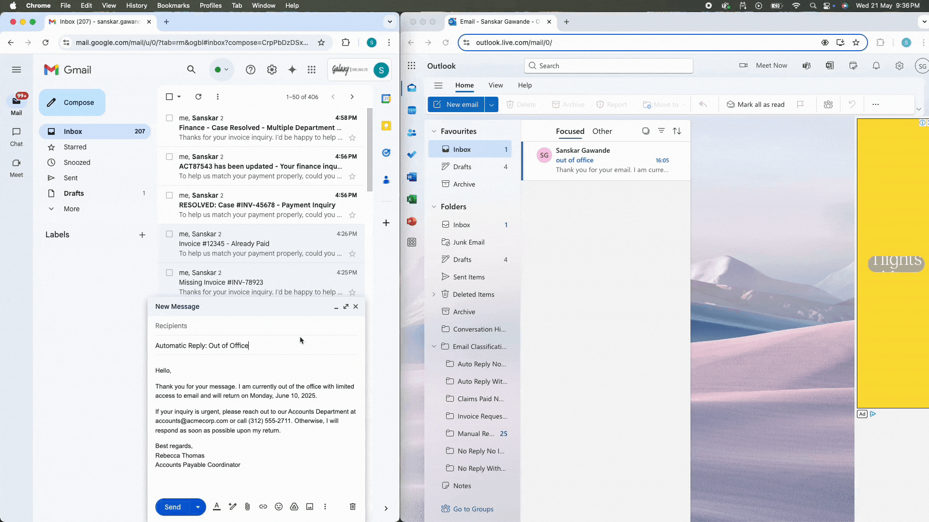The width and height of the screenshot is (929, 522).
Task: Star the Invoice #12345 - Already Paid email
Action: pos(352,254)
